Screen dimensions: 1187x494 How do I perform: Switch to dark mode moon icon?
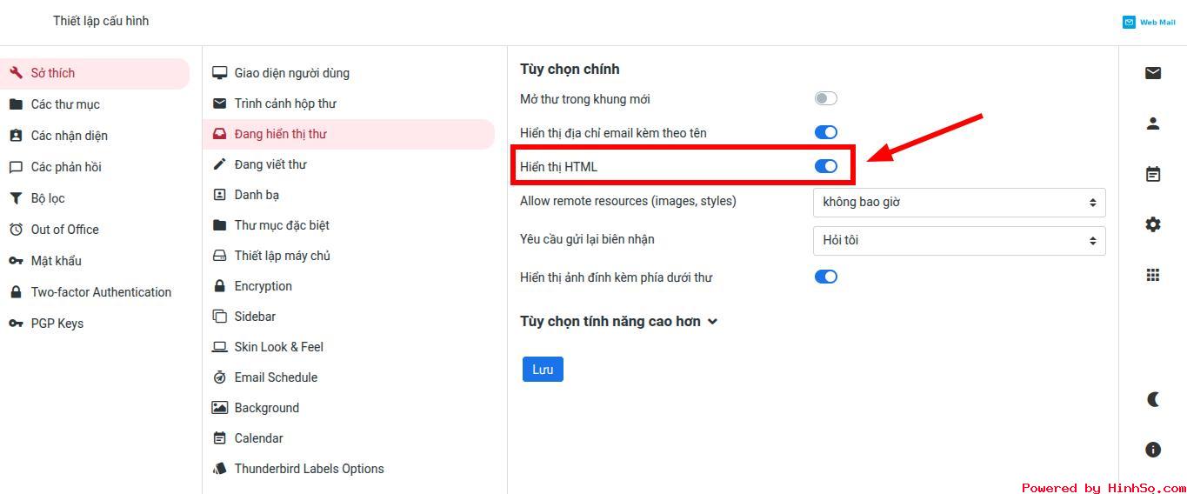[x=1153, y=399]
